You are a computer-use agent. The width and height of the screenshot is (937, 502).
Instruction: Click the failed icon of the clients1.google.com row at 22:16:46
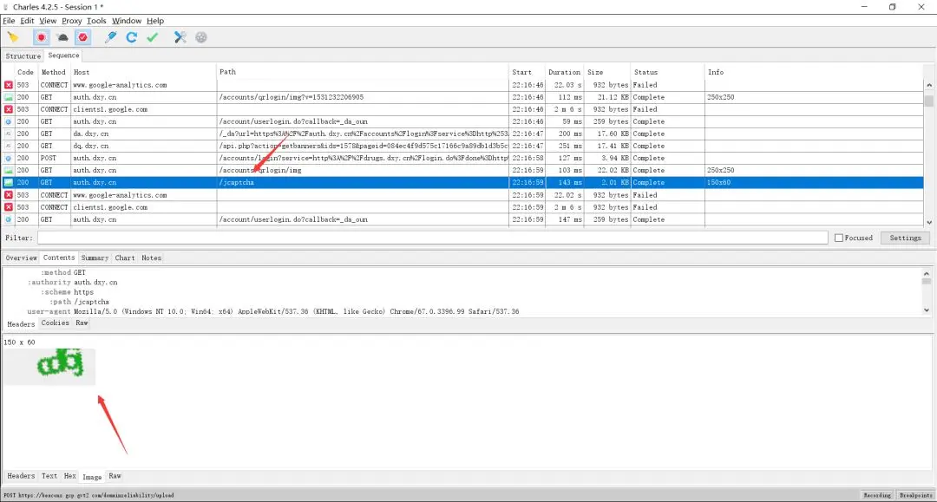pos(9,109)
